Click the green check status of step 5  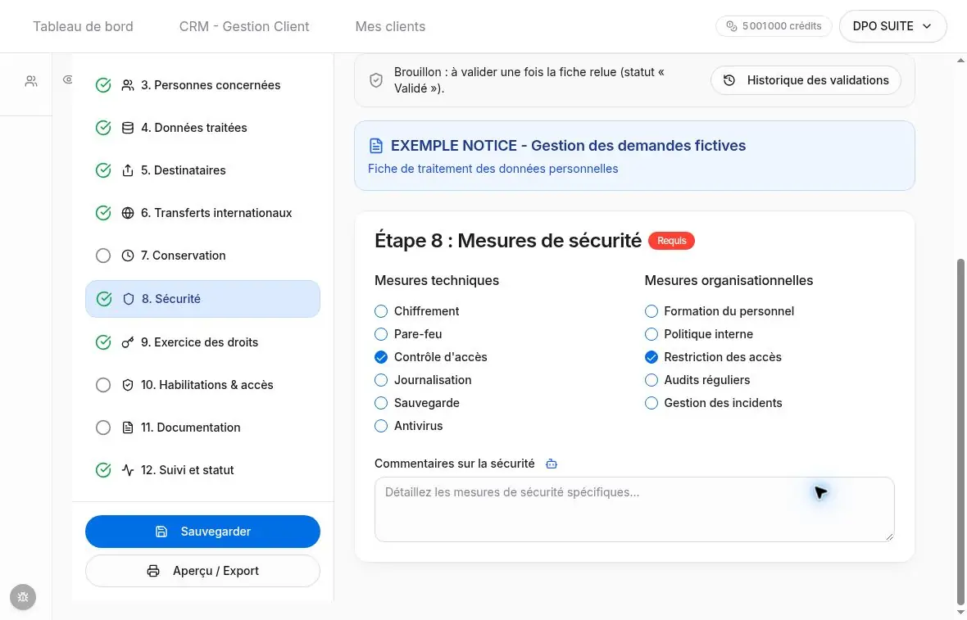(x=103, y=170)
